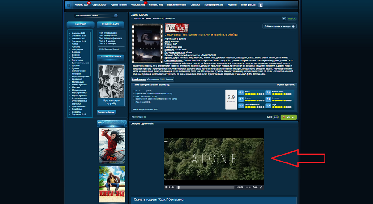Select "Документальные" in the navigation list
Screen dimensions: 373x204
coord(80,63)
